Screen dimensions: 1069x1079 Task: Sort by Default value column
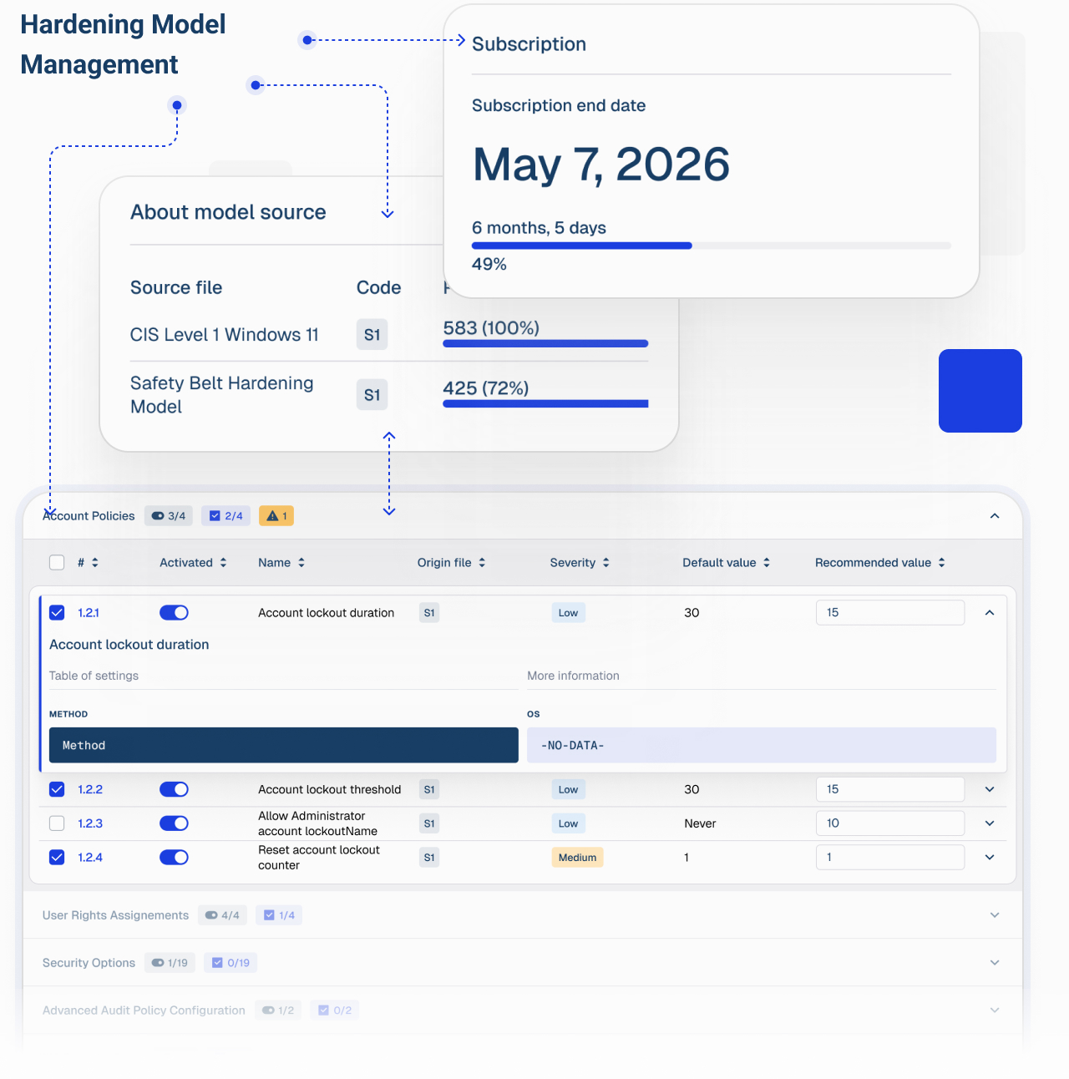click(766, 563)
